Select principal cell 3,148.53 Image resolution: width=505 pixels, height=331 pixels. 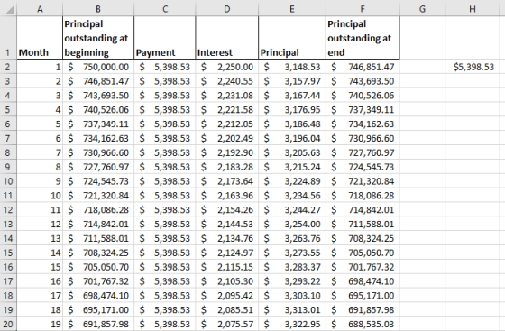[292, 67]
